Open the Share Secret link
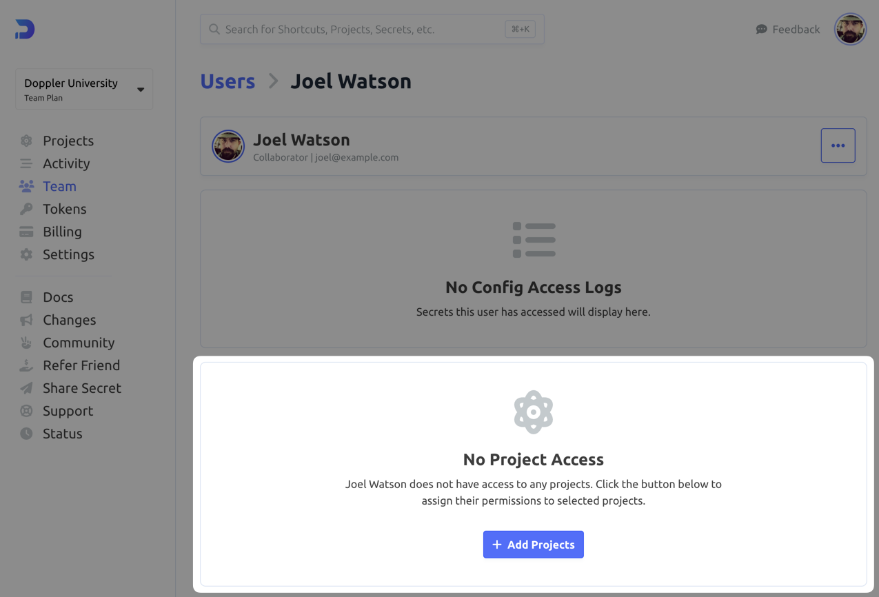879x597 pixels. (82, 388)
